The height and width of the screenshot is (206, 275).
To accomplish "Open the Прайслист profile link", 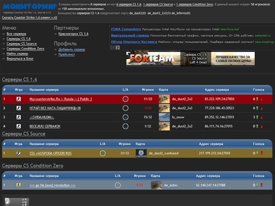I will click(x=67, y=54).
